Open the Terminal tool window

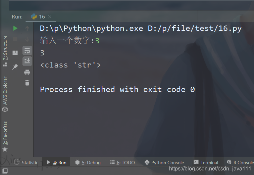pyautogui.click(x=206, y=162)
